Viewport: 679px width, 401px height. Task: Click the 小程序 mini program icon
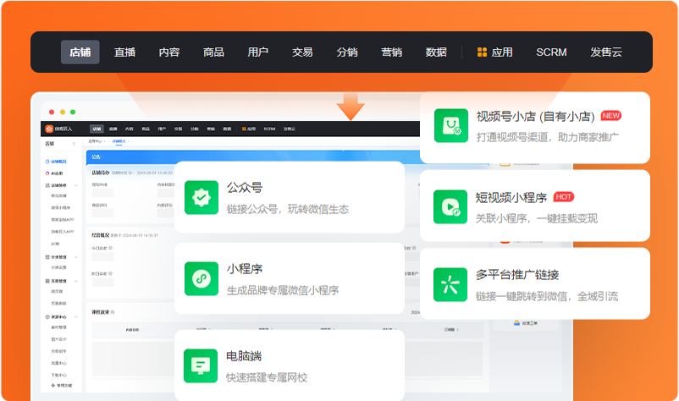coord(201,279)
